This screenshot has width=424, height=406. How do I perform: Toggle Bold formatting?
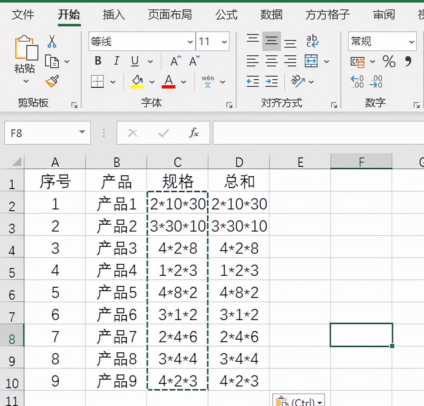coord(97,61)
